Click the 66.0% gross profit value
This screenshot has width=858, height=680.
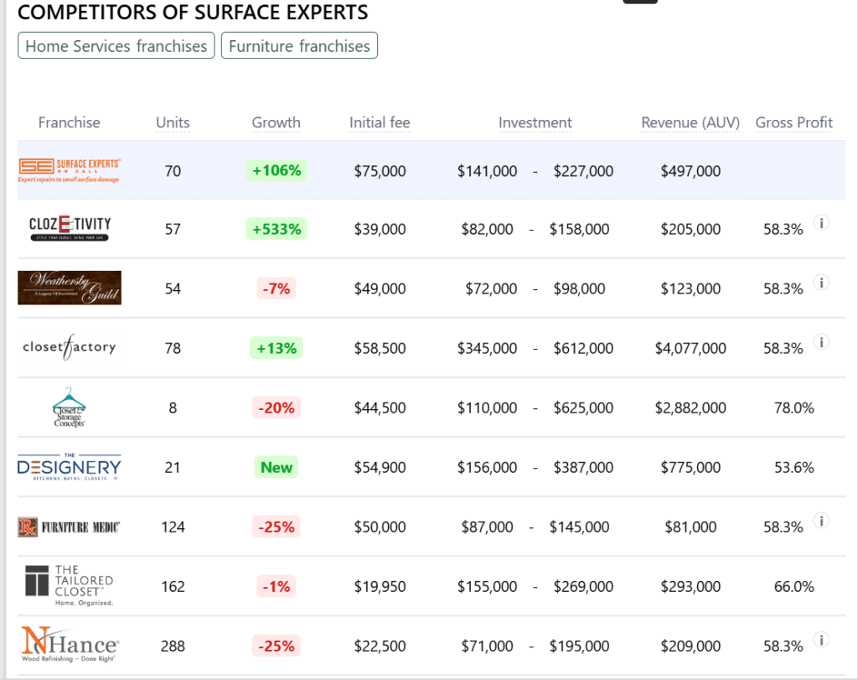(794, 587)
